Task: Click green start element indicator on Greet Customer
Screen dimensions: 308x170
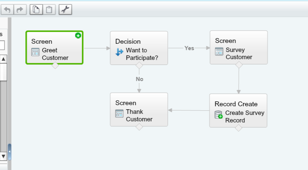Action: click(x=78, y=35)
